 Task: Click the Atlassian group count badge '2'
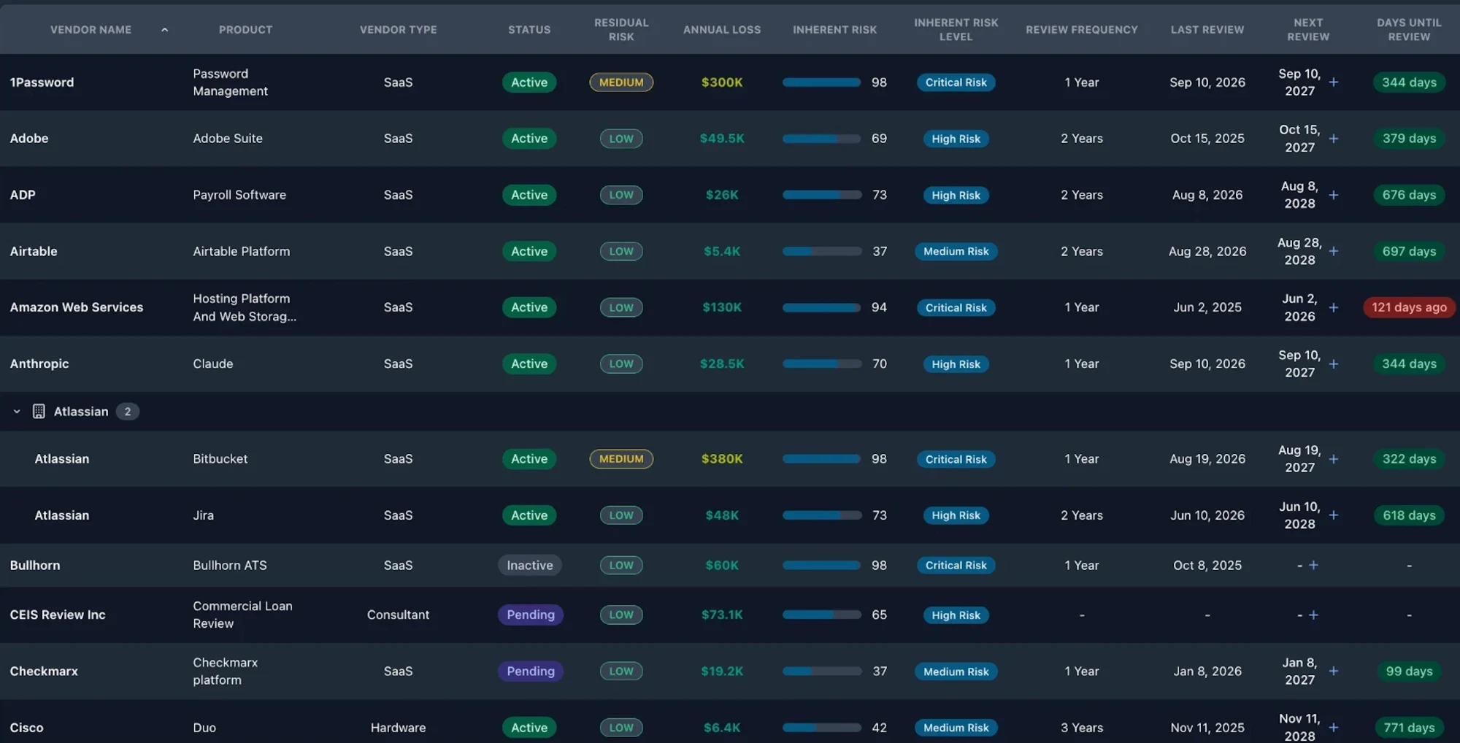[x=128, y=412]
